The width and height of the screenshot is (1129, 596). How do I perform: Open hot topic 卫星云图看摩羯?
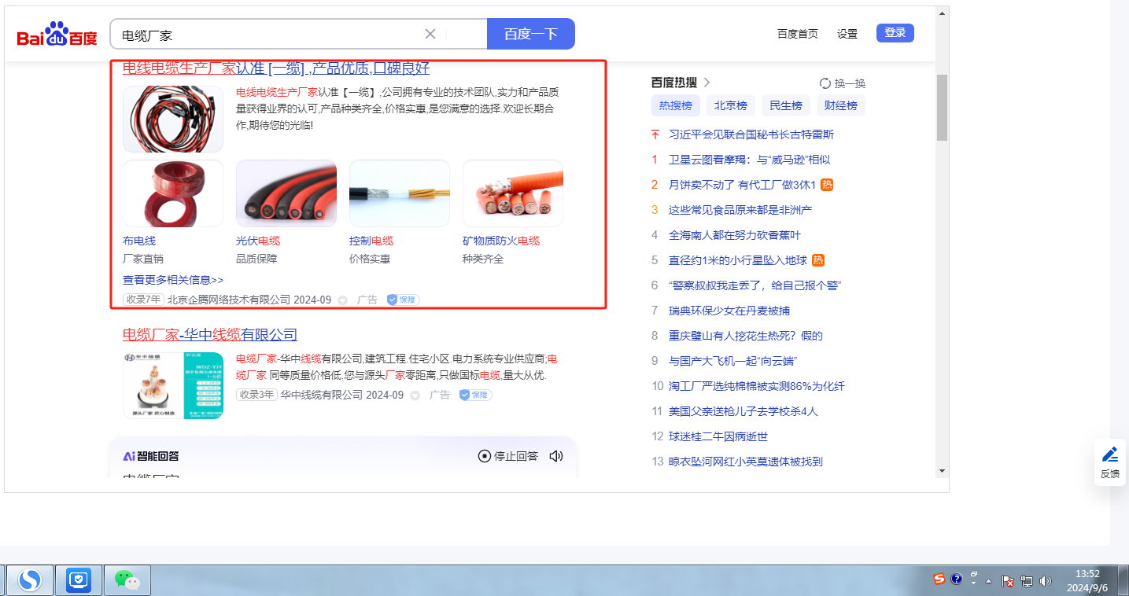tap(749, 160)
